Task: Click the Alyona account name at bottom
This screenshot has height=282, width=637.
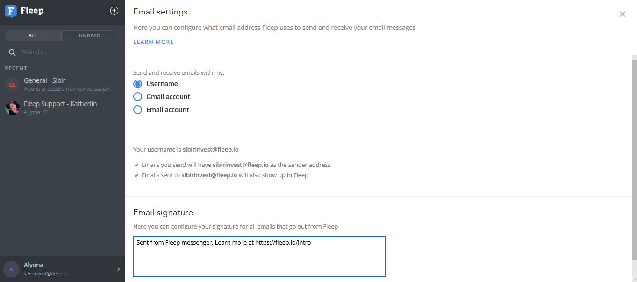Action: [x=34, y=265]
